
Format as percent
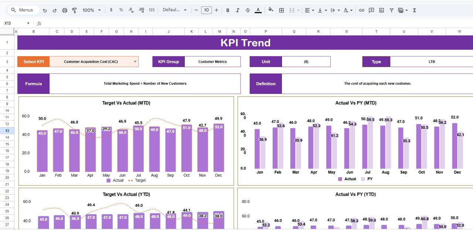tap(121, 10)
